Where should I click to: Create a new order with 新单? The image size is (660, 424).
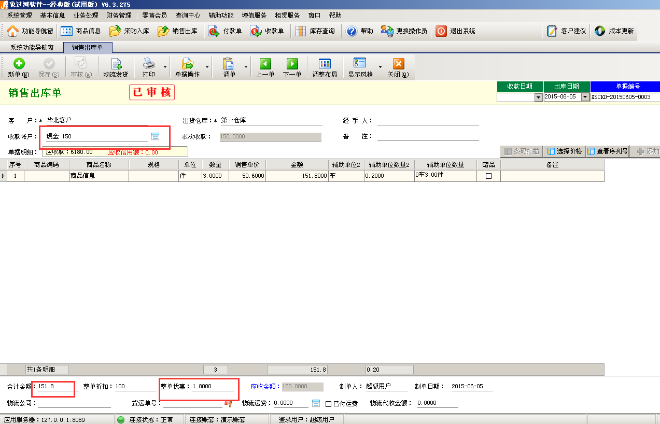click(19, 68)
